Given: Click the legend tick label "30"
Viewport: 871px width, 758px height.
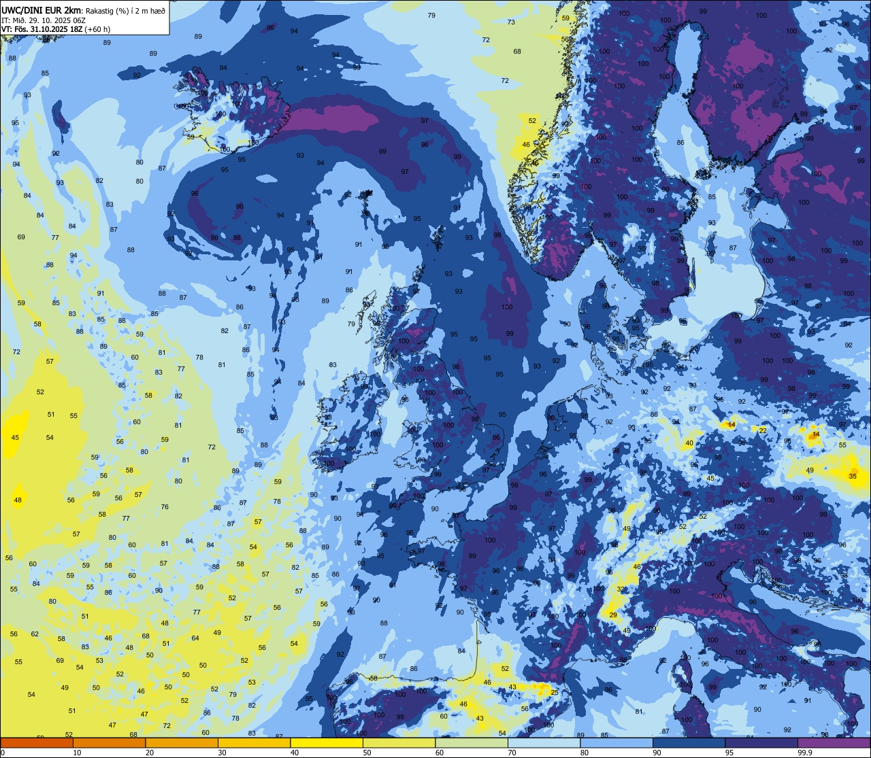Looking at the screenshot, I should [222, 753].
